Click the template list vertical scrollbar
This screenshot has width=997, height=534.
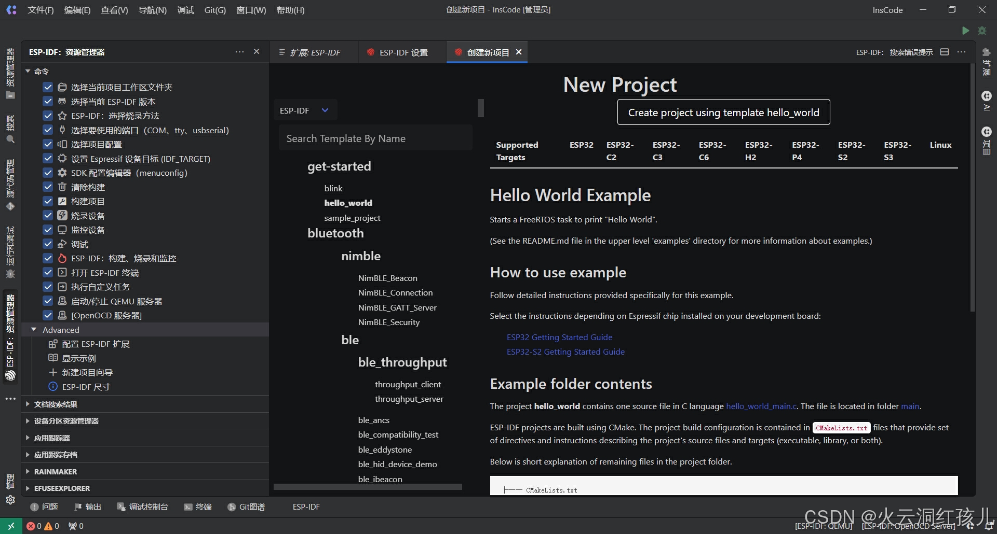point(481,108)
